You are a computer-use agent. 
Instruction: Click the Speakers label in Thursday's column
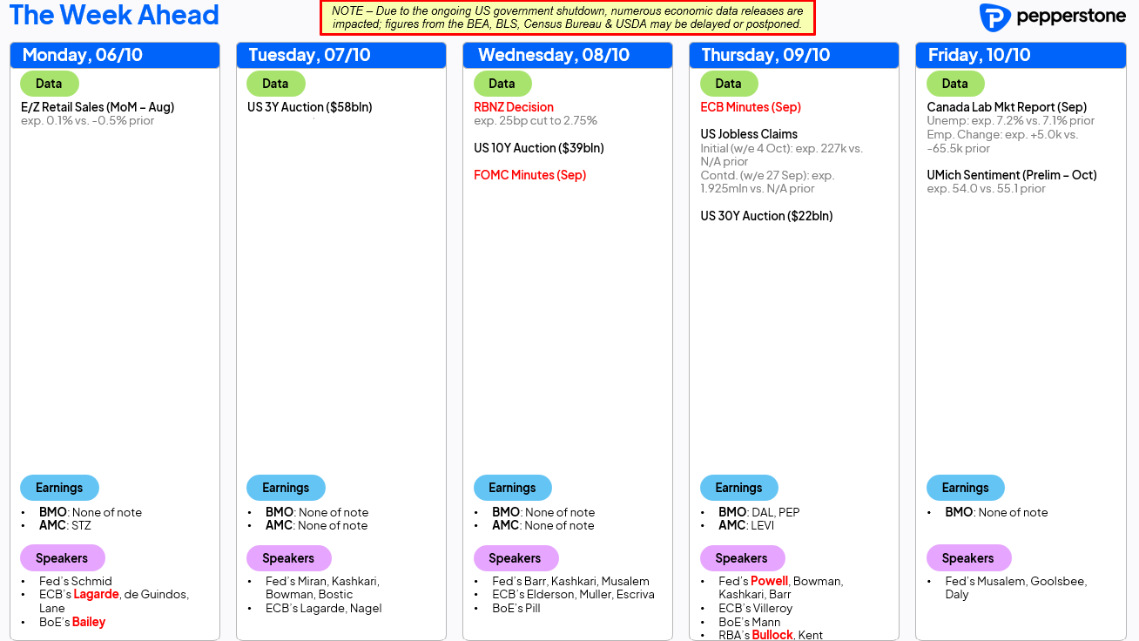click(x=742, y=558)
